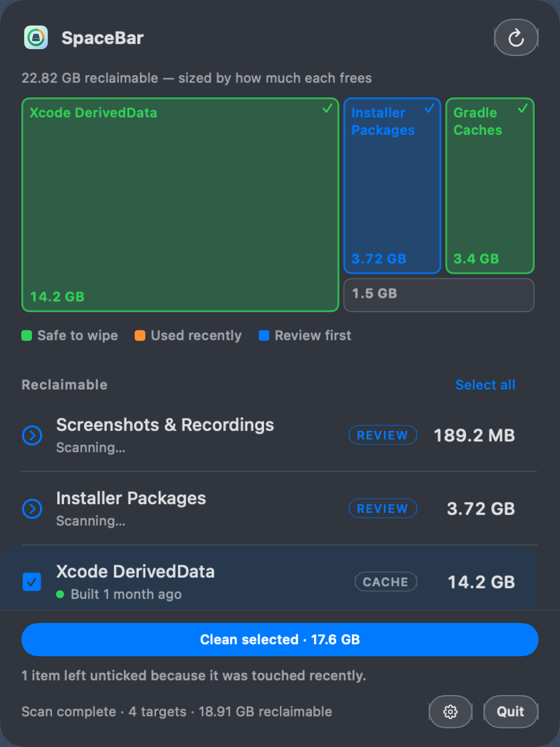
Task: Click the Used recently legend label
Action: point(196,336)
